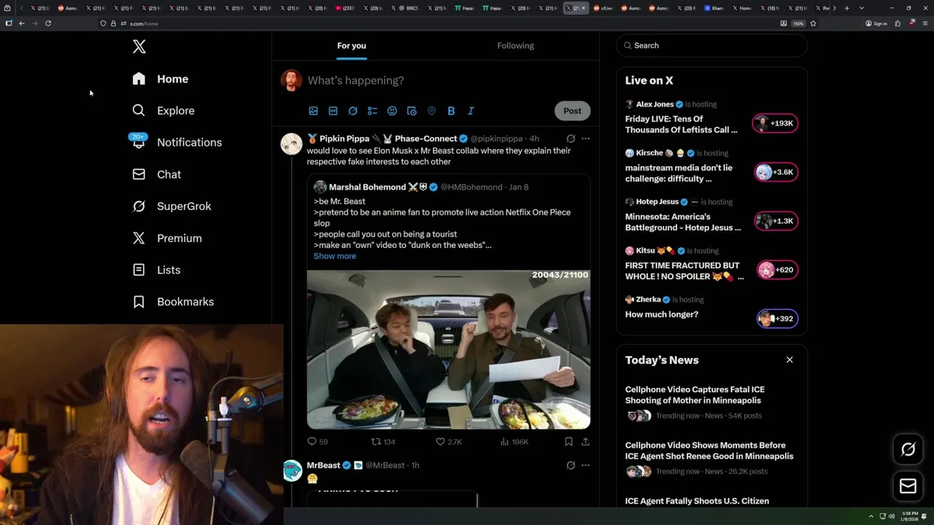Share Pipkin Pippa's post
Screen dimensions: 934x525
pyautogui.click(x=585, y=442)
